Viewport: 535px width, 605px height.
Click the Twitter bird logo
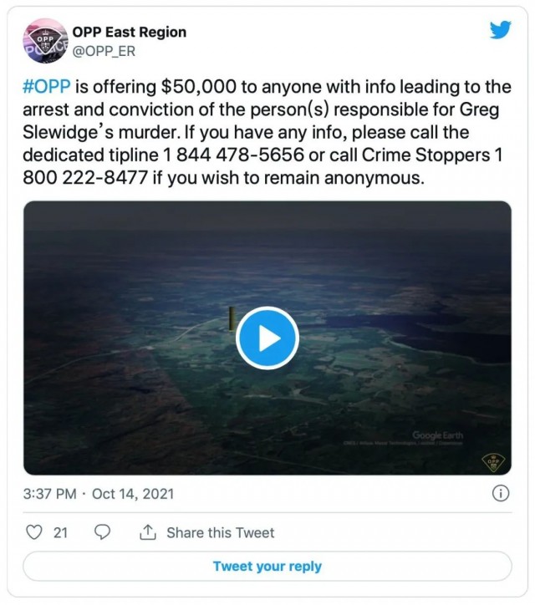point(500,30)
